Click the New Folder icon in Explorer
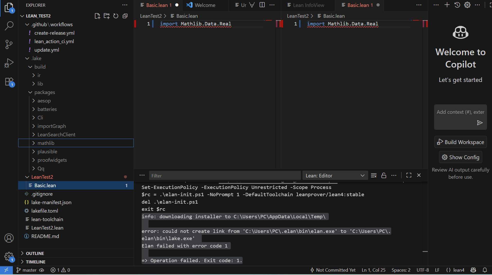492x275 pixels. click(x=106, y=16)
